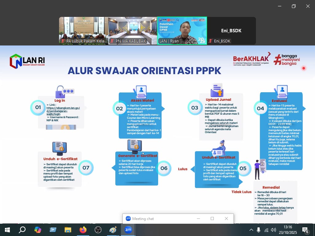Open taskbar search magnifier
315x236 pixels.
pyautogui.click(x=22, y=230)
